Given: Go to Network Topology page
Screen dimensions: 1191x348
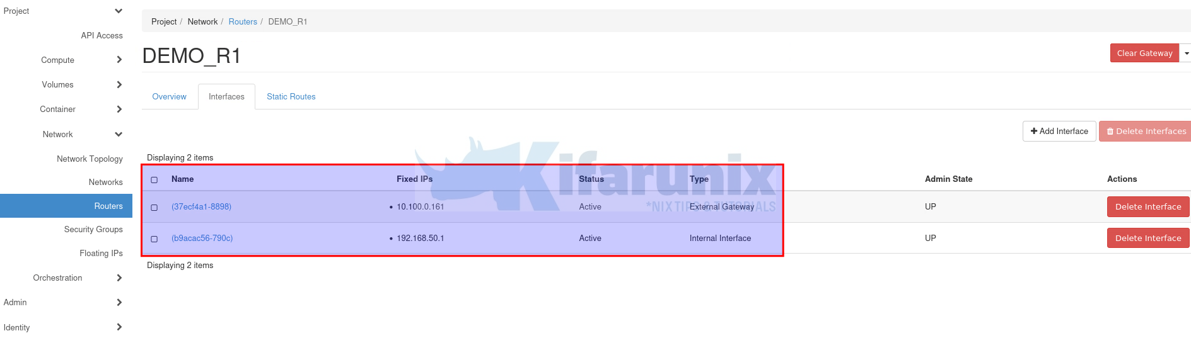Looking at the screenshot, I should pos(90,159).
